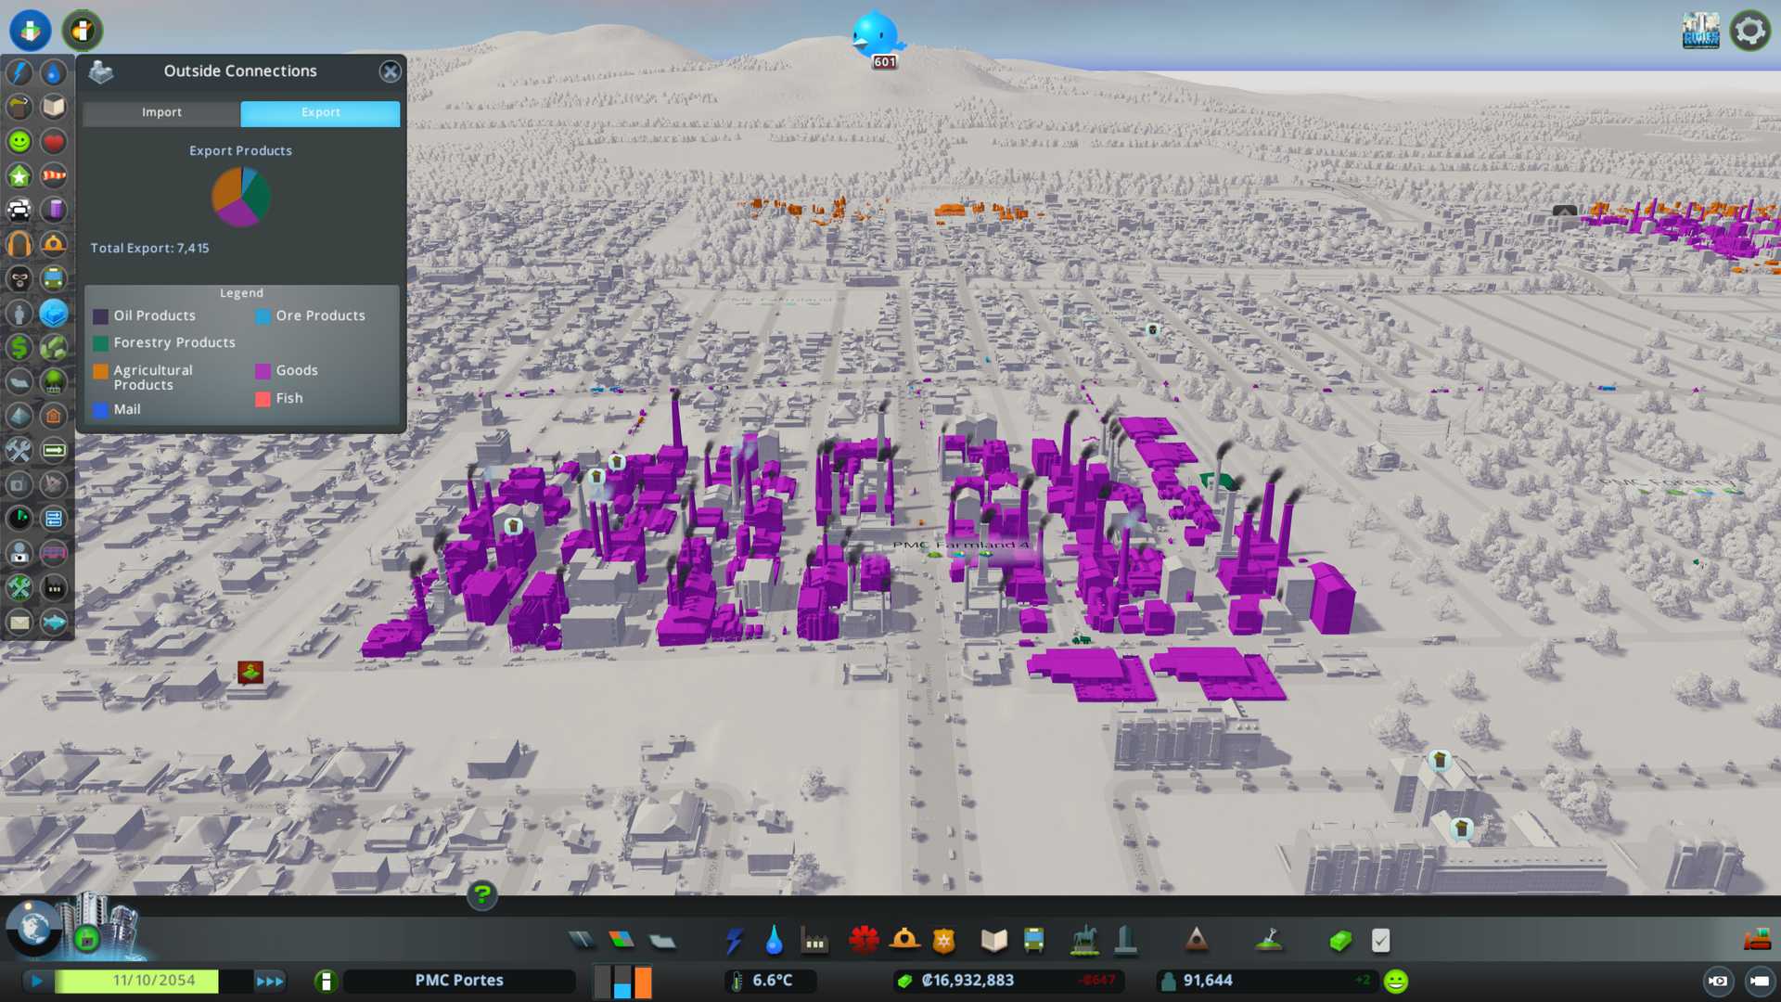1781x1002 pixels.
Task: Open economy panel via money balance
Action: (x=967, y=981)
